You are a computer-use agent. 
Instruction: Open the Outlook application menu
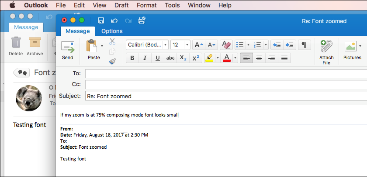[x=36, y=5]
